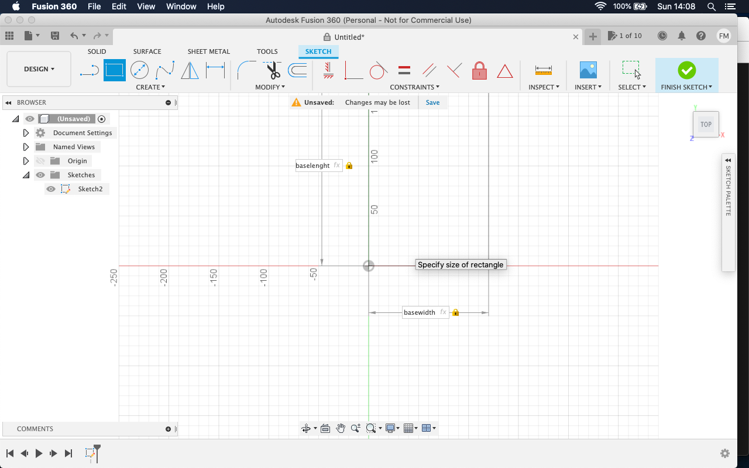Screen dimensions: 749x468
Task: Switch to the SHEET METAL tab
Action: [209, 51]
